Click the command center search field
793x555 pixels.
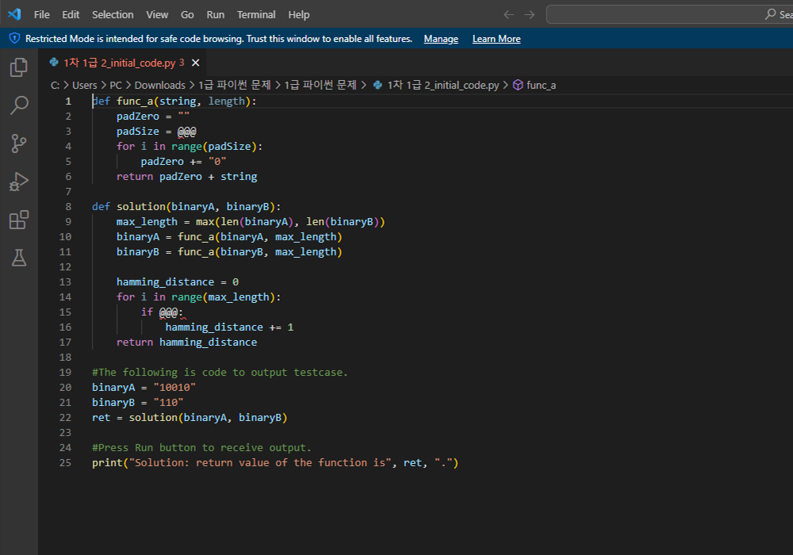click(669, 14)
